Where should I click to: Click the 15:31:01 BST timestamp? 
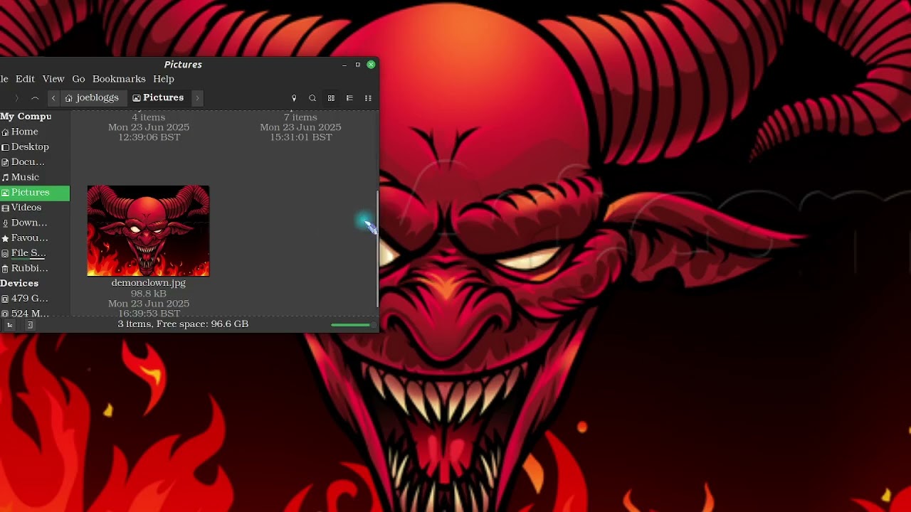(300, 137)
